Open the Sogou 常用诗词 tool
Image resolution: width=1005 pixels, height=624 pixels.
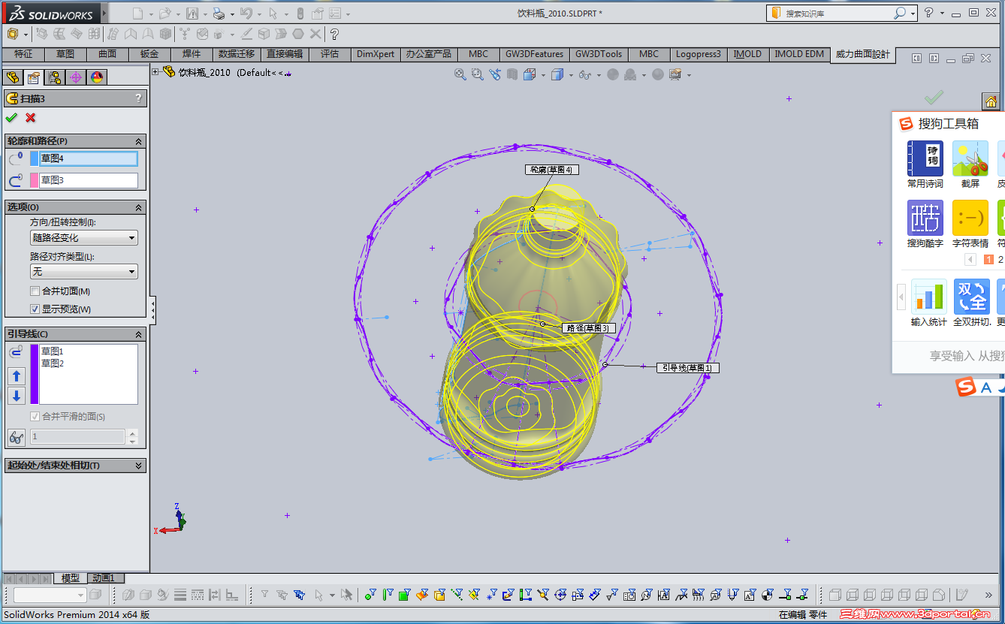tap(925, 164)
